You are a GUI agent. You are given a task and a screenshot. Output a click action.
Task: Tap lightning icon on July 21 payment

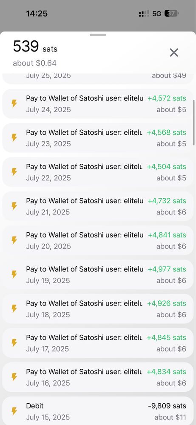click(x=14, y=206)
